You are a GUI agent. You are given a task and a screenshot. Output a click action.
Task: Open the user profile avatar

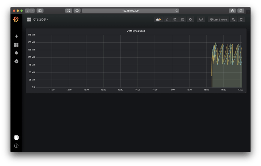16,137
